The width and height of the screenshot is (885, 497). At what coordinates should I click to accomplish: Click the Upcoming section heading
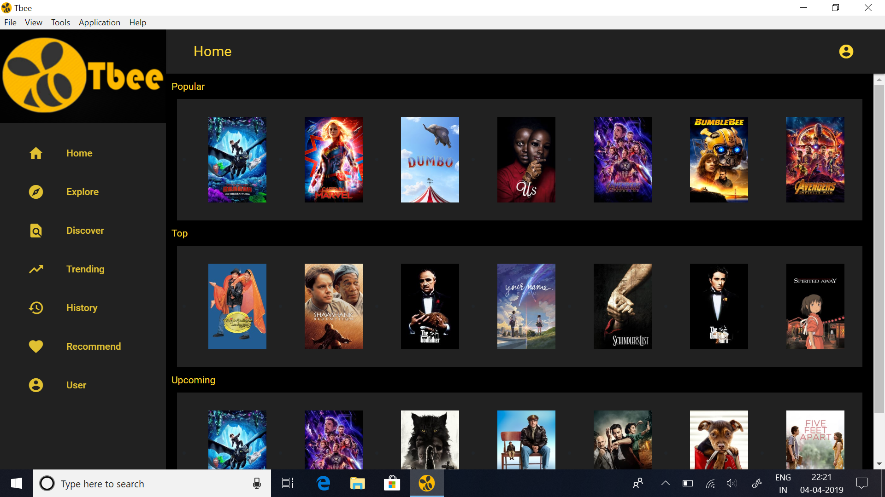pyautogui.click(x=194, y=380)
